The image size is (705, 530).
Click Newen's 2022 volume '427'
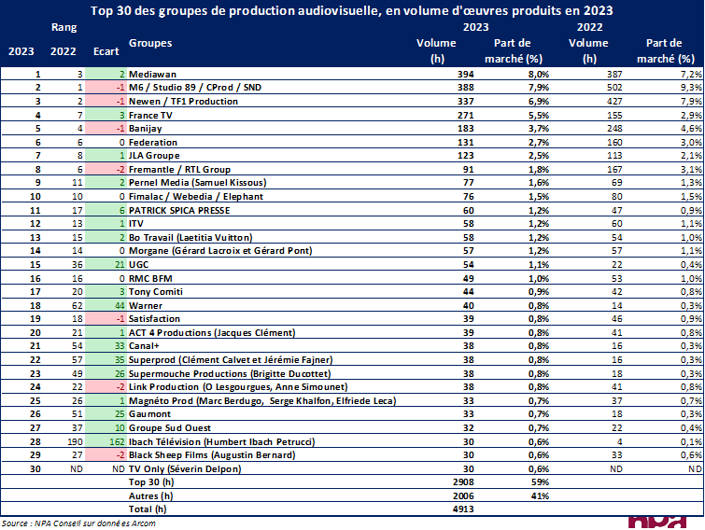point(614,101)
